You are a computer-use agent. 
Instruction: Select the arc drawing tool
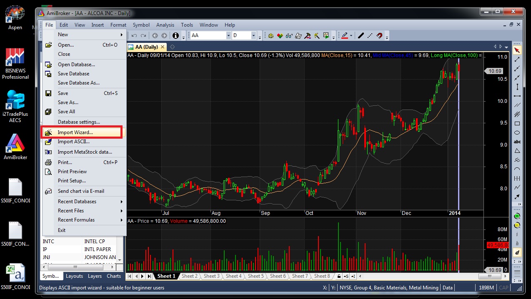tap(517, 169)
